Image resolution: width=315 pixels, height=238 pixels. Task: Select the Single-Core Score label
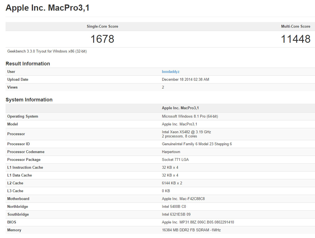coord(102,26)
